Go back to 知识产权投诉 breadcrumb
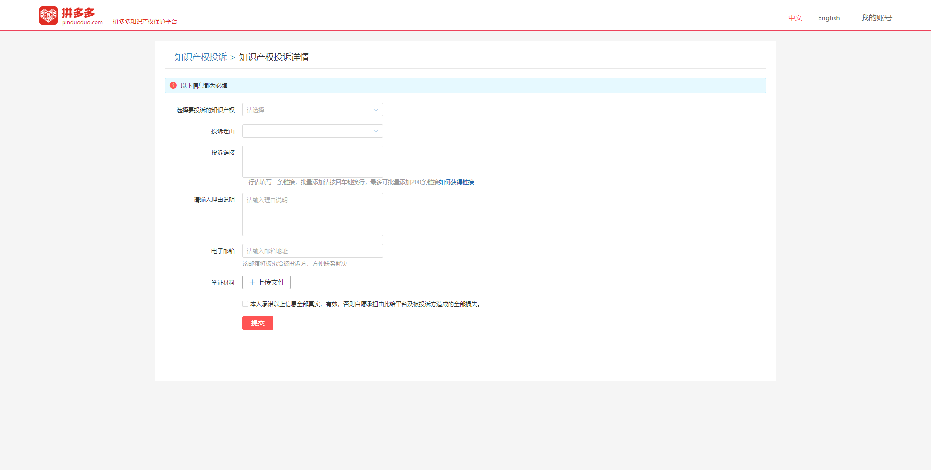This screenshot has width=931, height=470. coord(201,57)
